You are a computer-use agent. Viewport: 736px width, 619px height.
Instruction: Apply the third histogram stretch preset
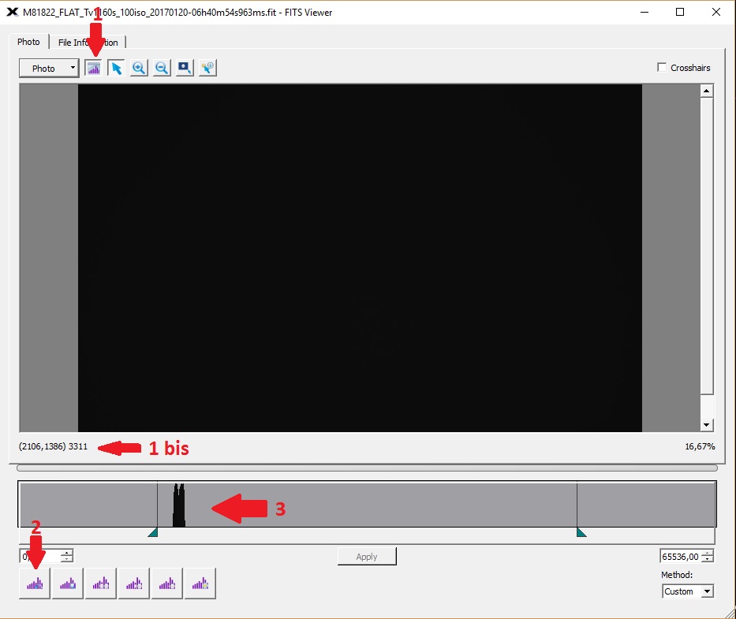point(101,584)
